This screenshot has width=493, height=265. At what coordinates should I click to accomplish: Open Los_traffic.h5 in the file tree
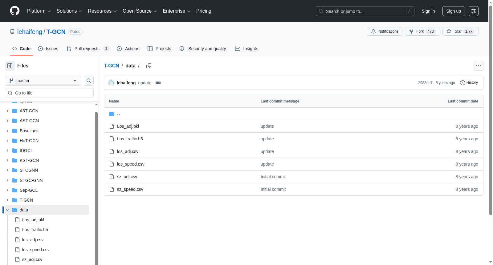pos(35,230)
